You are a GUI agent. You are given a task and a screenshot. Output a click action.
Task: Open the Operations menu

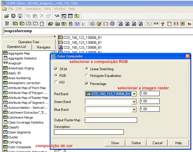(33, 9)
